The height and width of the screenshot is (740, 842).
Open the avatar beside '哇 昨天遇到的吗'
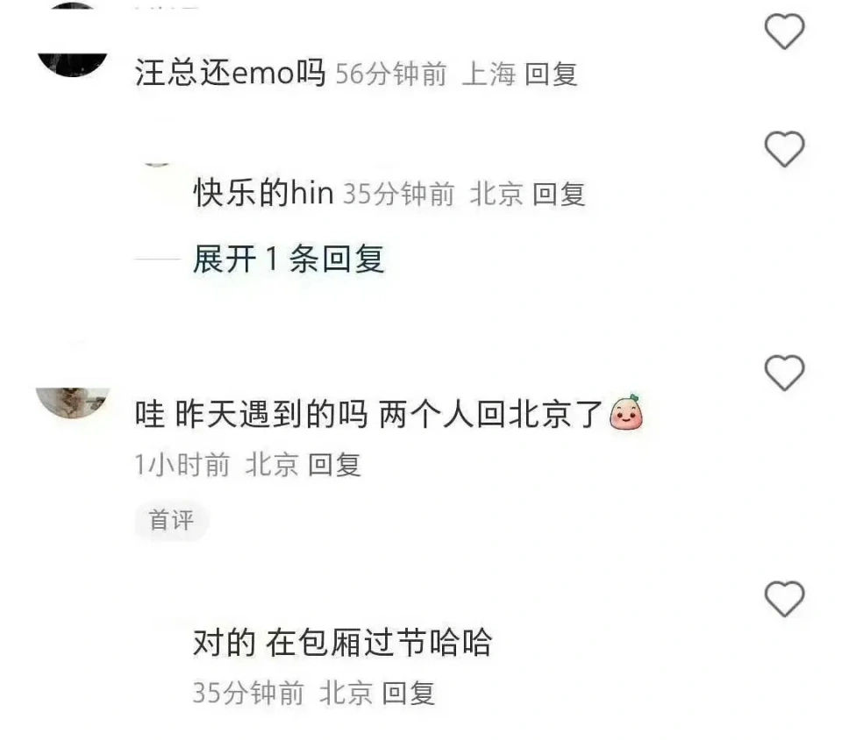[x=73, y=402]
